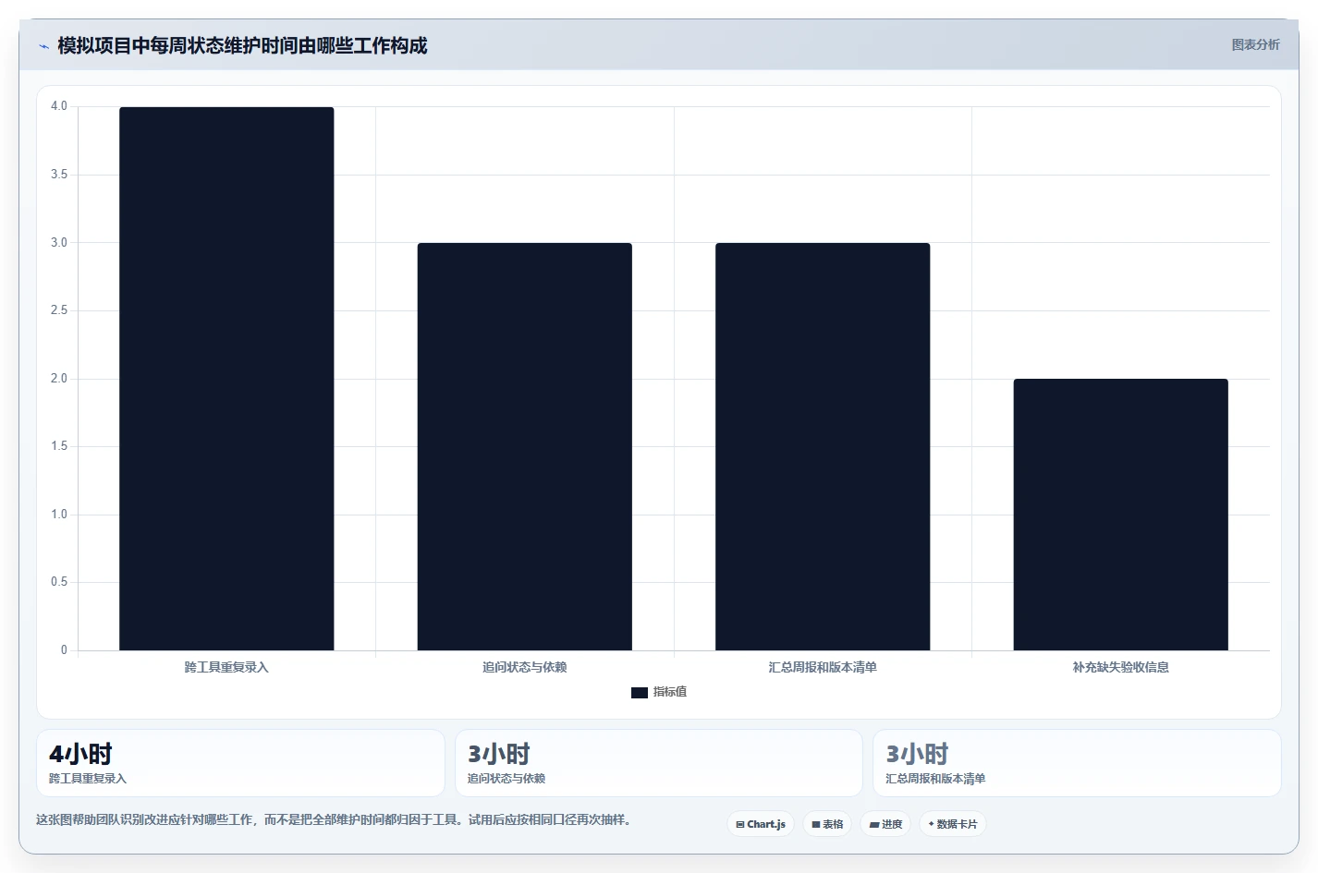Select the 表格 chip

(x=827, y=824)
